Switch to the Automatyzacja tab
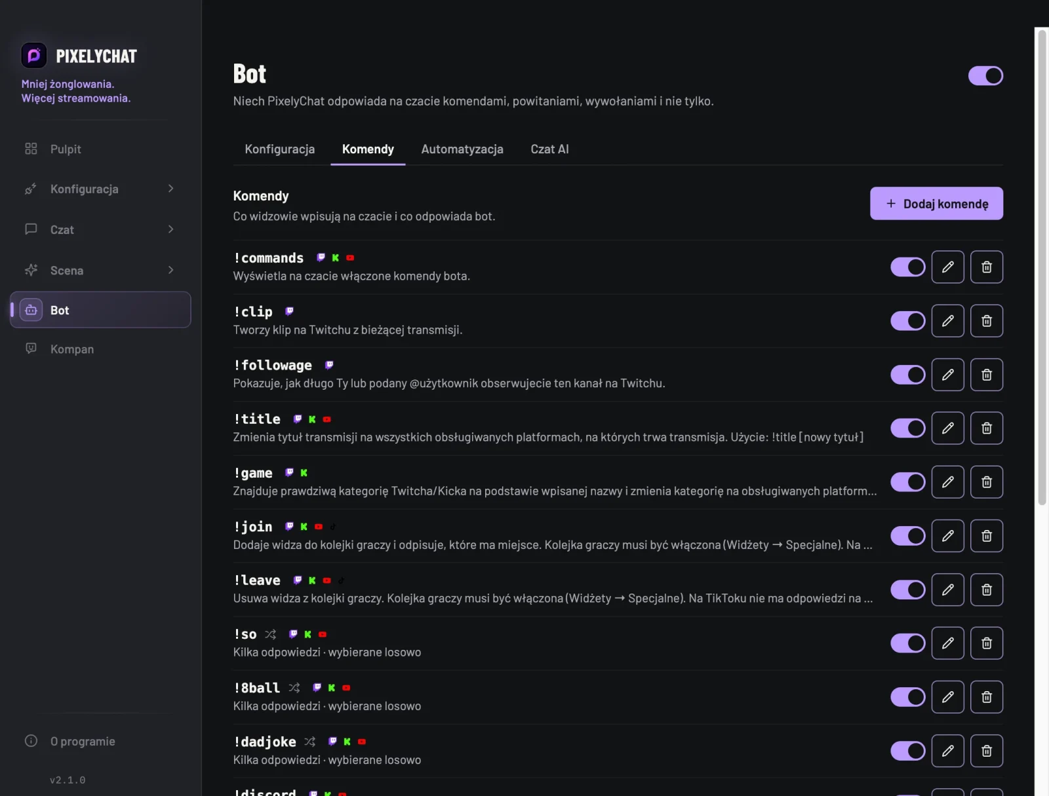1049x796 pixels. [462, 149]
